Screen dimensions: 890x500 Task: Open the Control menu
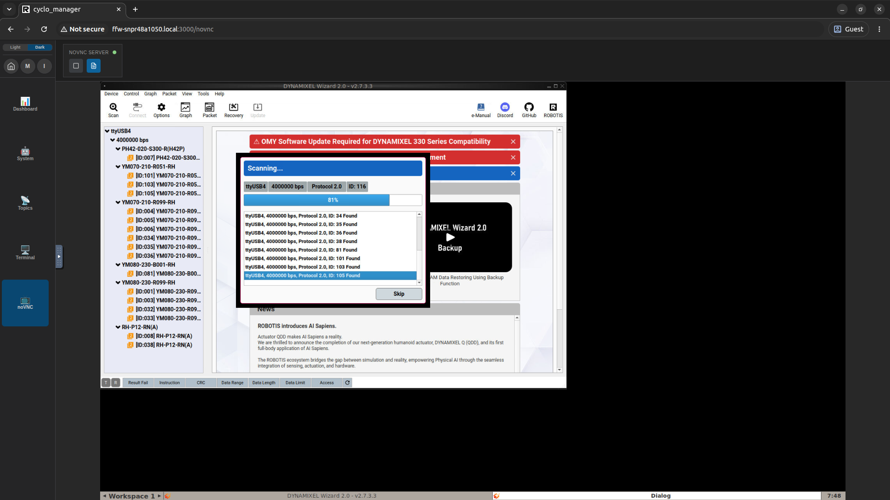131,94
